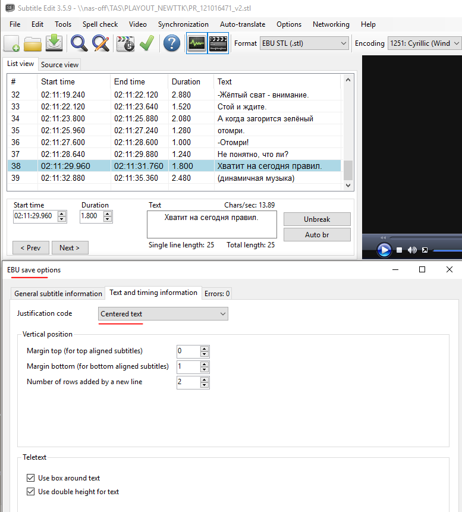Open the Spell check menu
The image size is (462, 512).
(x=100, y=24)
